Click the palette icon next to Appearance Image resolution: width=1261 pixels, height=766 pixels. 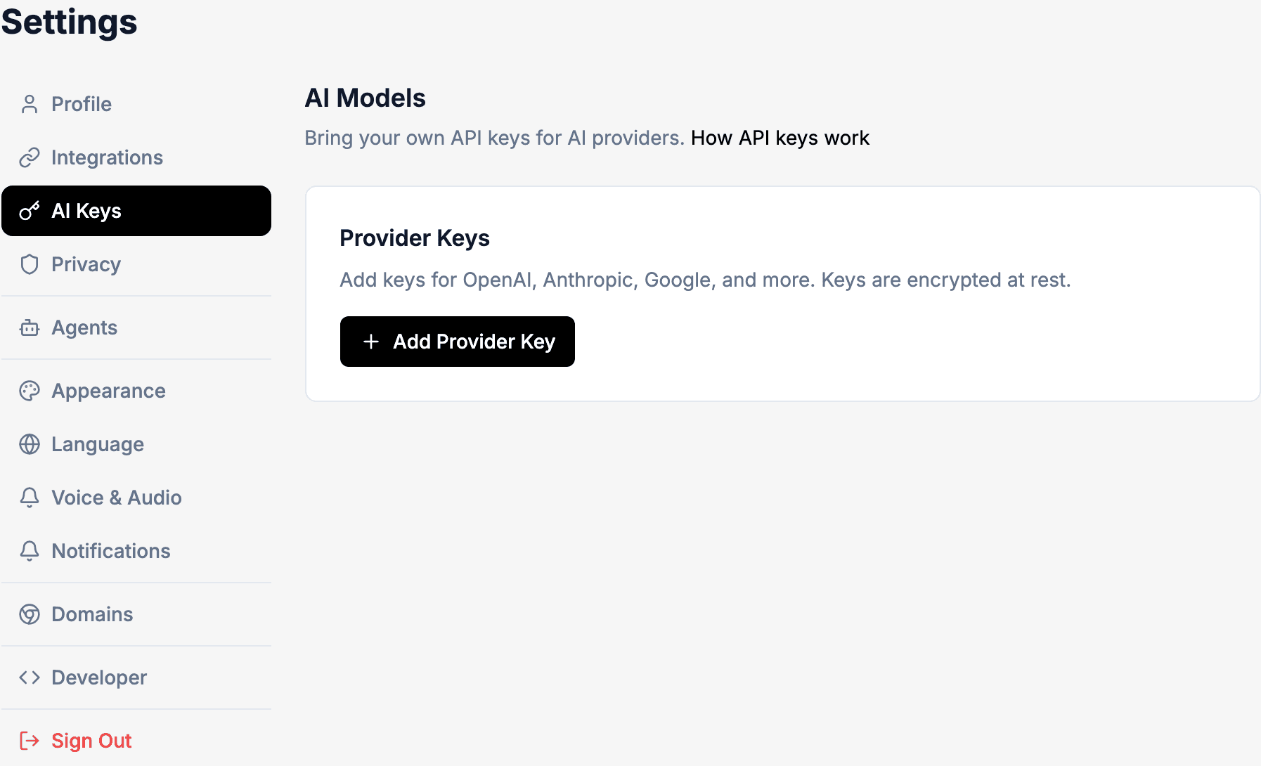click(30, 391)
